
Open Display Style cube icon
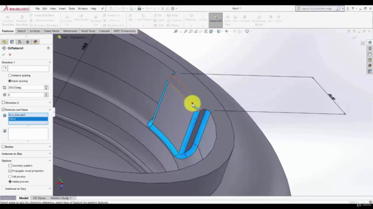click(x=219, y=31)
